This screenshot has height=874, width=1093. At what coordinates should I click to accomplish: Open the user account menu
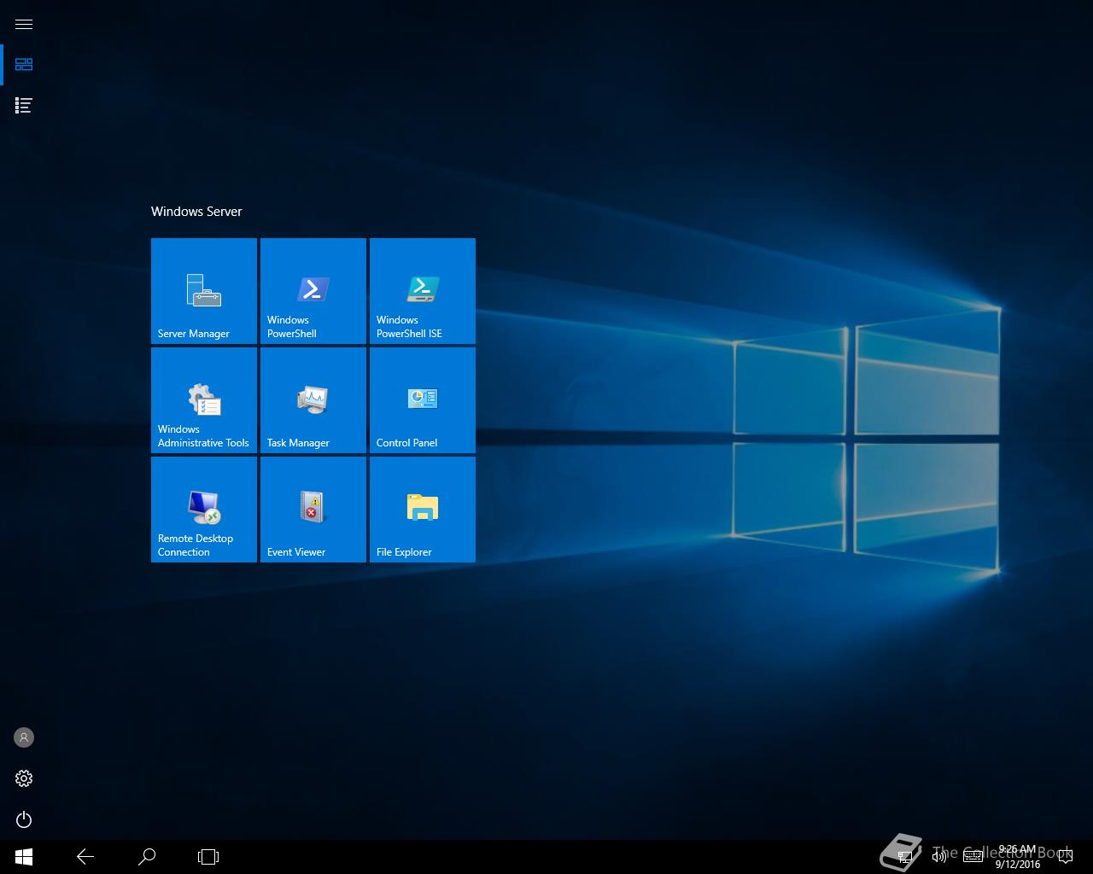(x=24, y=737)
